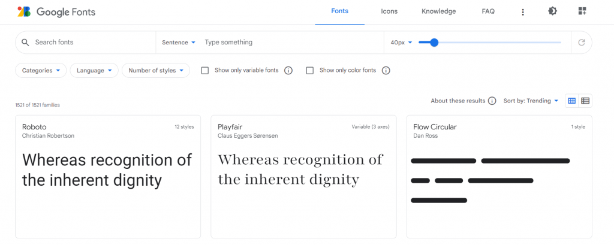
Task: Open Number of styles dropdown
Action: click(156, 71)
